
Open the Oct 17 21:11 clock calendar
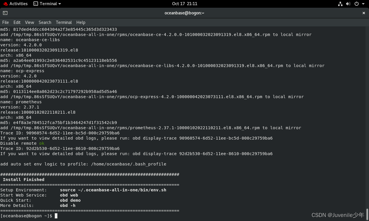[184, 4]
